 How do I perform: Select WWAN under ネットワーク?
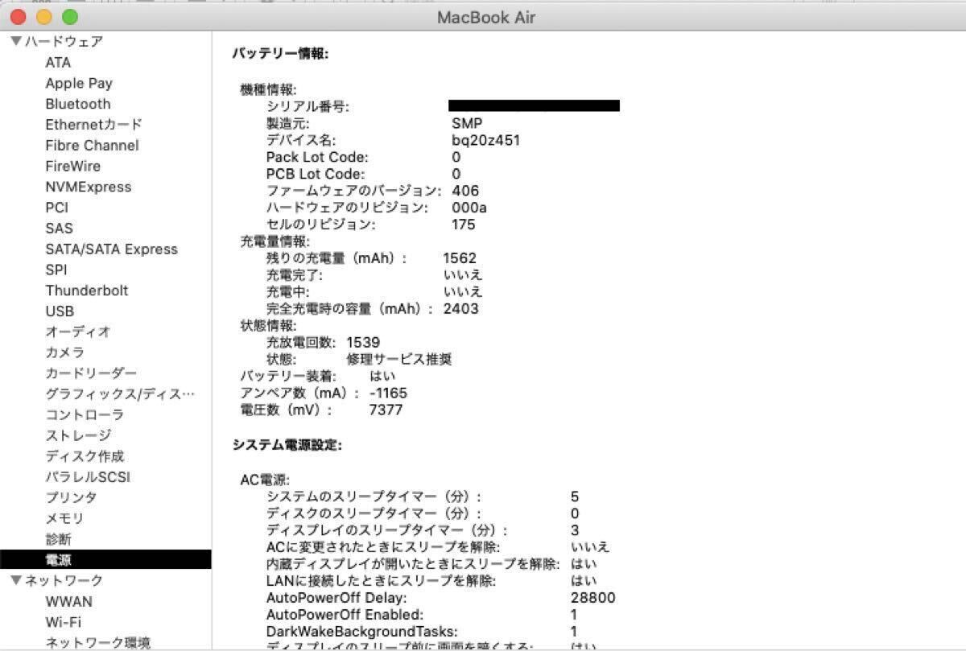(x=68, y=601)
